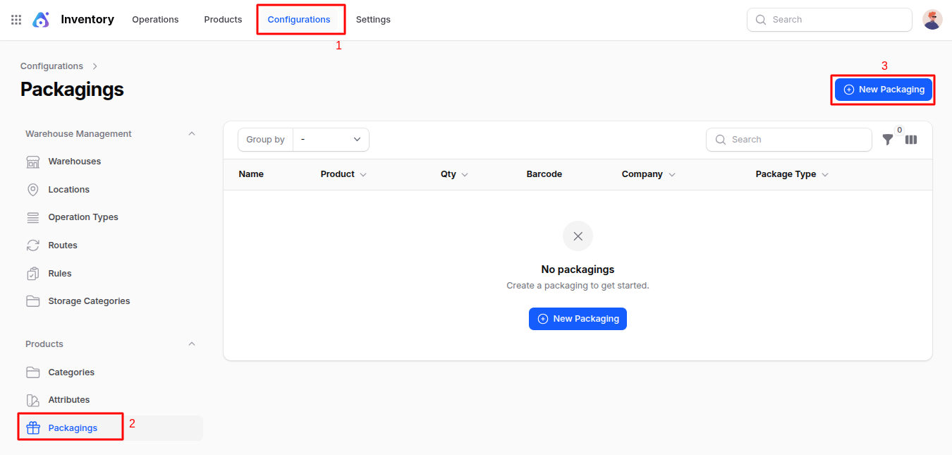
Task: Open the apps grid launcher icon
Action: click(16, 20)
